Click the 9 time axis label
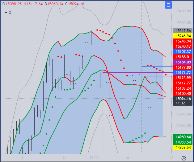194x162 pixels. [x=22, y=158]
